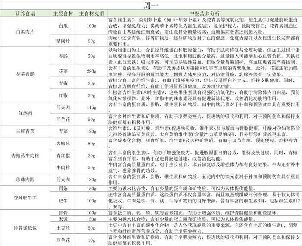Select the 排骨锡纸饭 dish cell
Viewport: 302px width, 246px height.
point(25,227)
